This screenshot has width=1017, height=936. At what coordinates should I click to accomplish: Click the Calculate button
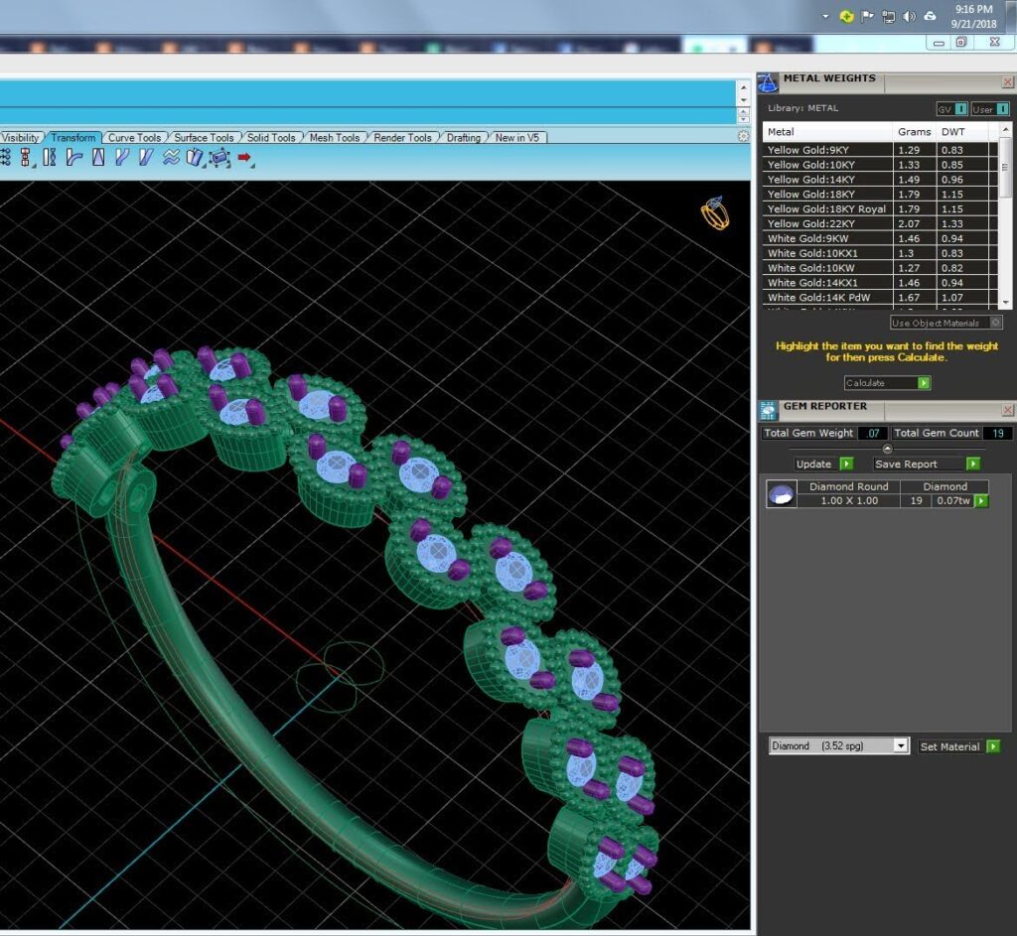(887, 383)
